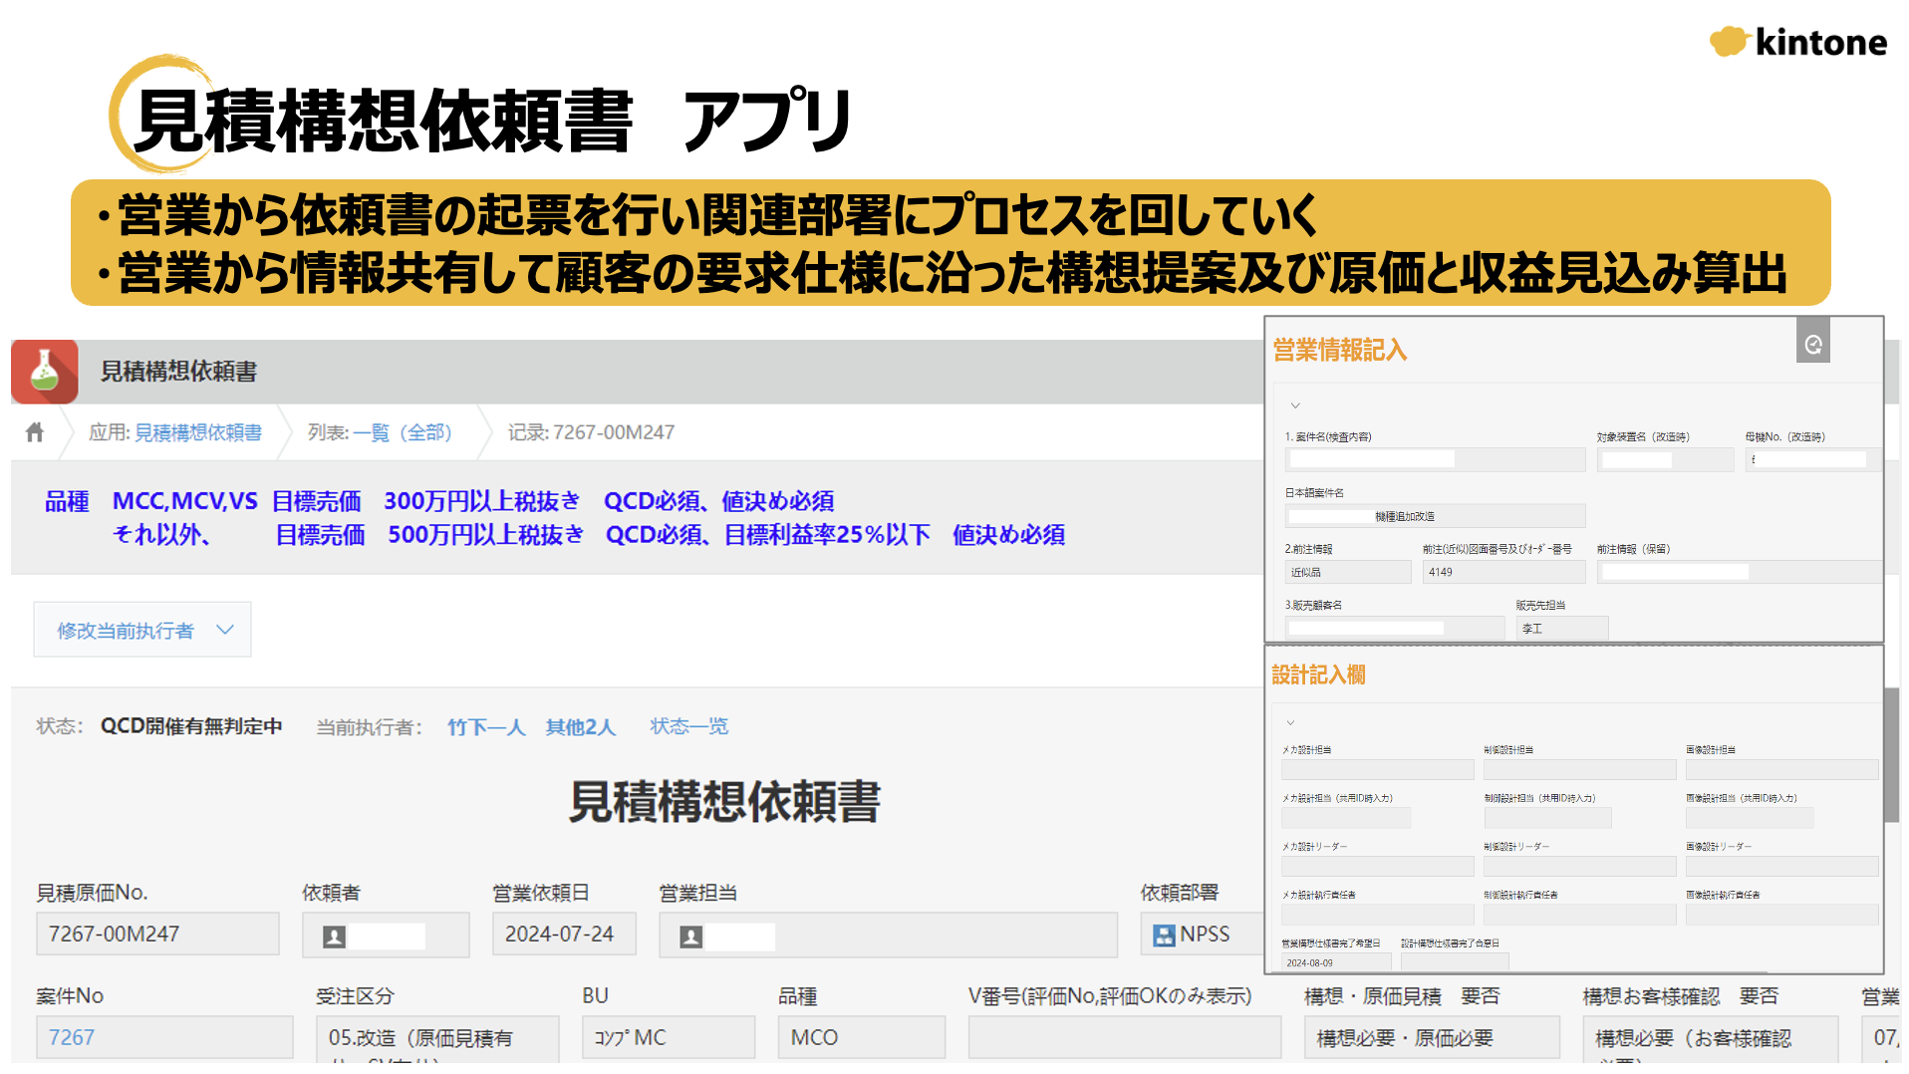The width and height of the screenshot is (1909, 1074).
Task: Click the 日本語案件名 field 機種追加改造
Action: [x=1435, y=516]
